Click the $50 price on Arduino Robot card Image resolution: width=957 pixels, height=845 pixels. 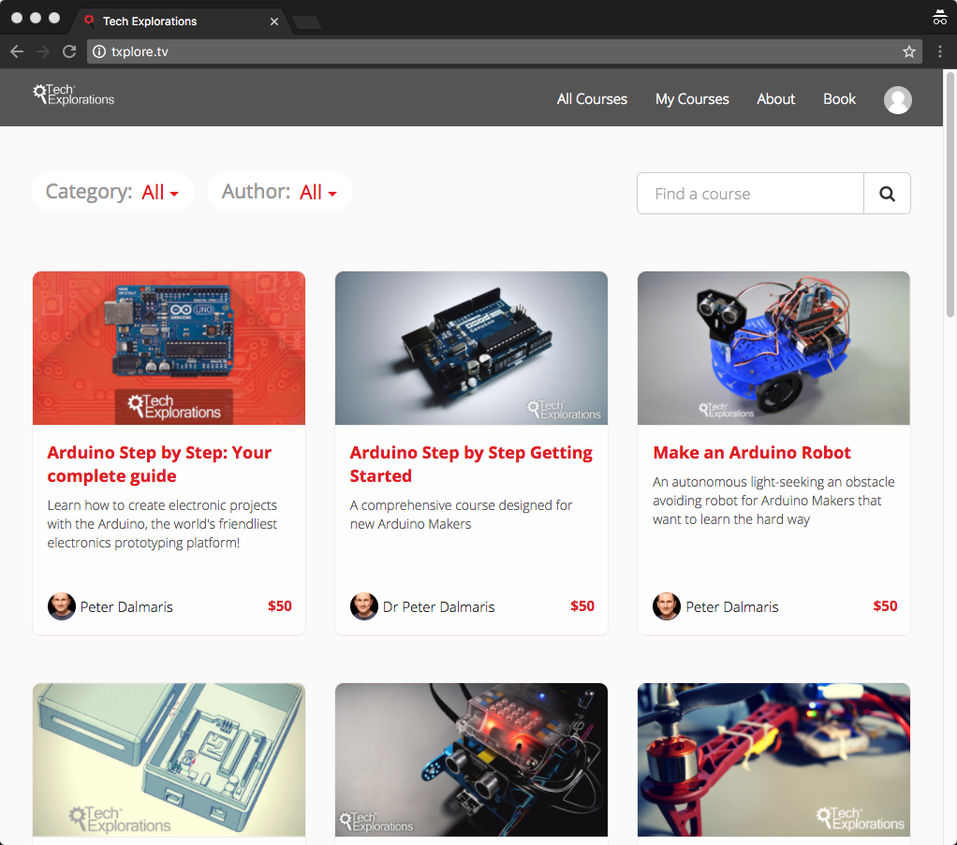click(885, 605)
